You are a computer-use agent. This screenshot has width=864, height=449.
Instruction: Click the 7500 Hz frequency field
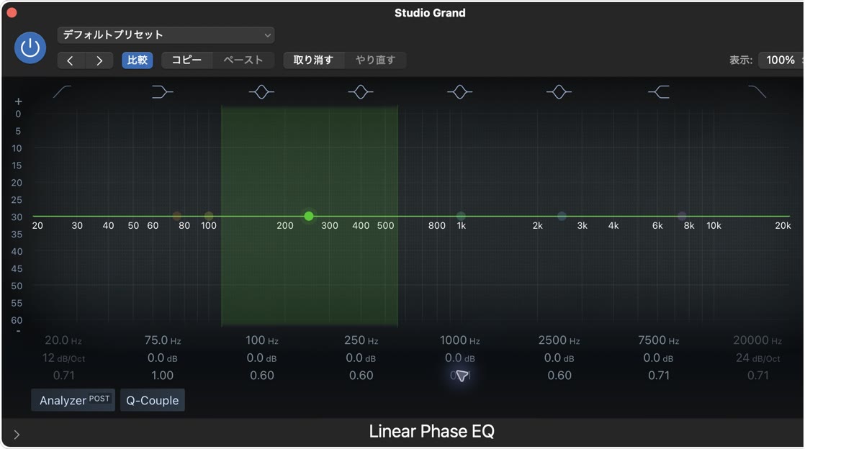click(658, 340)
